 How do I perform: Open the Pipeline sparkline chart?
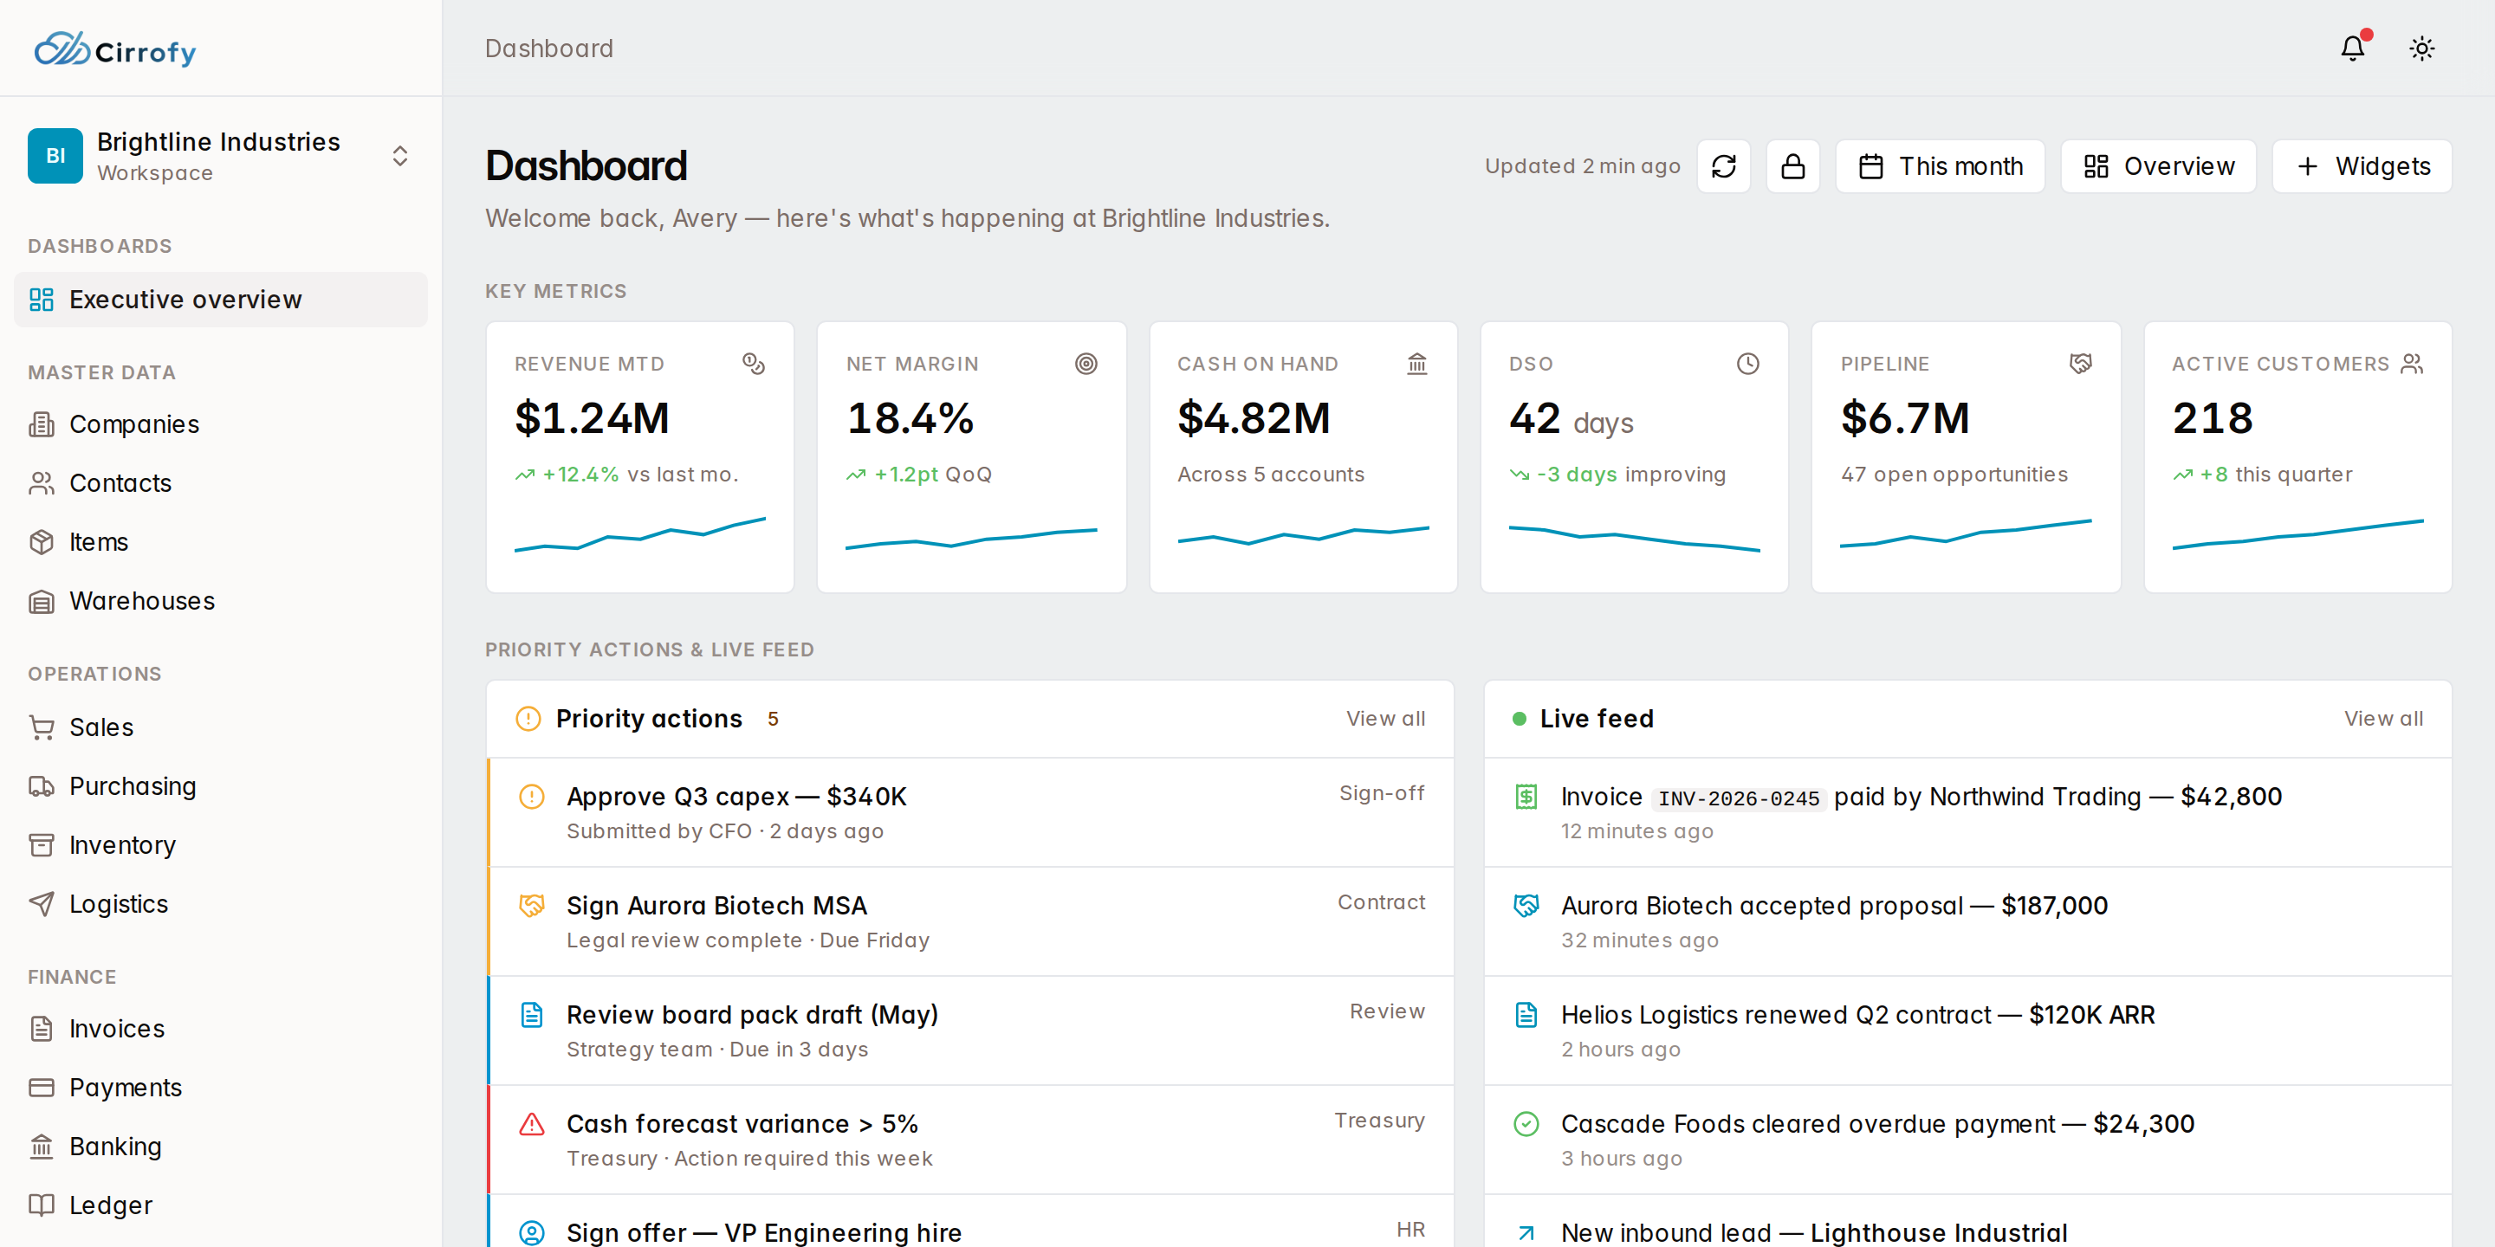1967,534
